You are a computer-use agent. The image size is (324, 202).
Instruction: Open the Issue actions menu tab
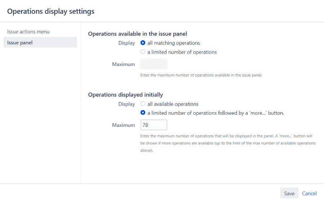click(28, 32)
